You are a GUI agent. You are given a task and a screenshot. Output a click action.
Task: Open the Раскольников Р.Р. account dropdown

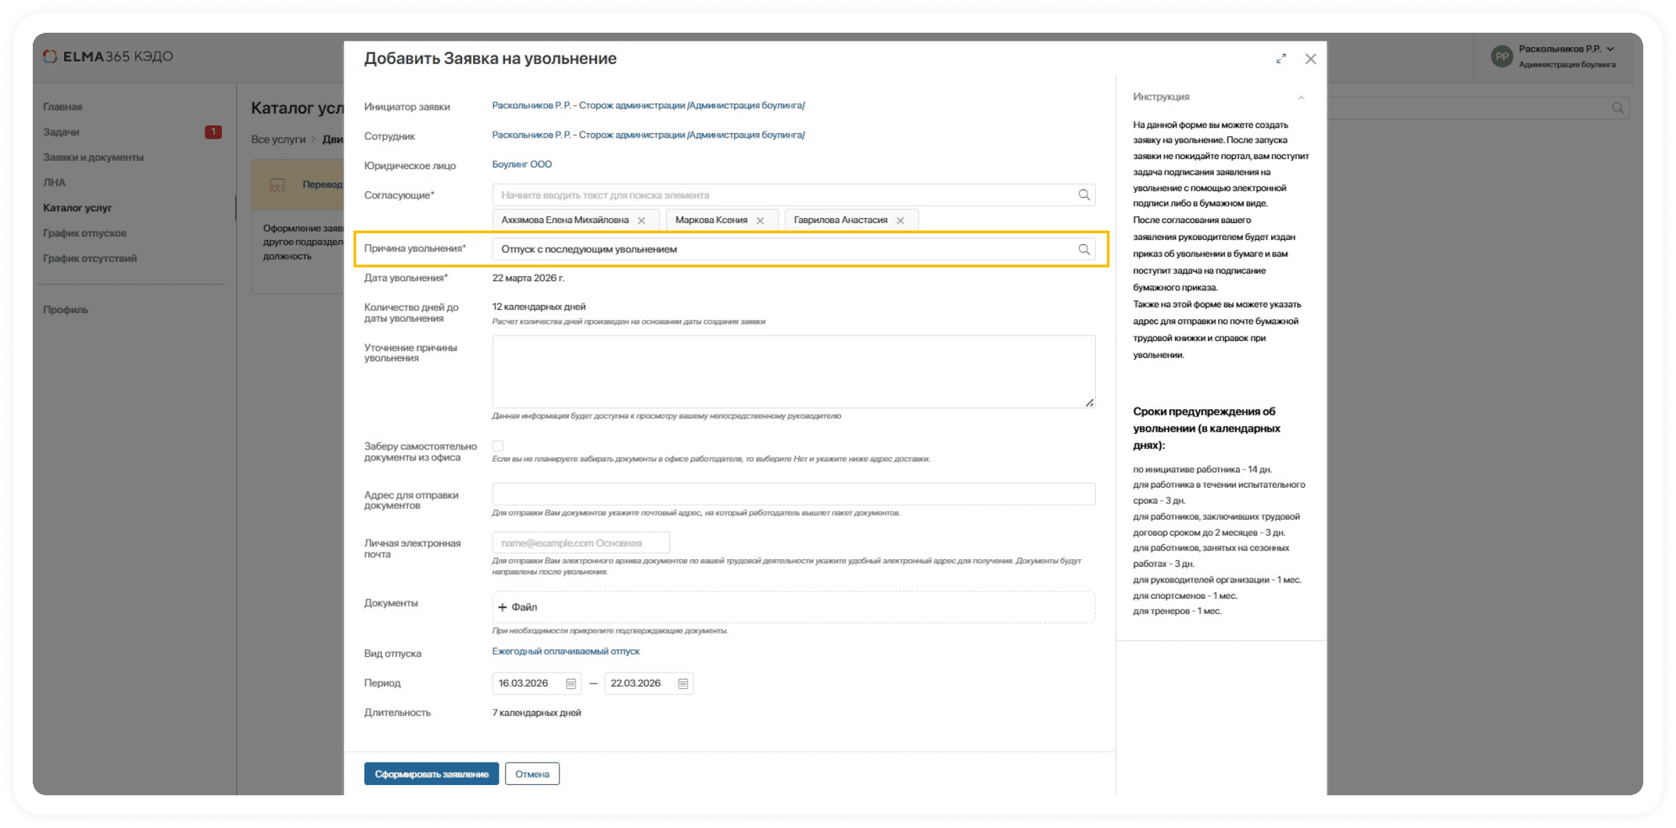click(x=1611, y=48)
